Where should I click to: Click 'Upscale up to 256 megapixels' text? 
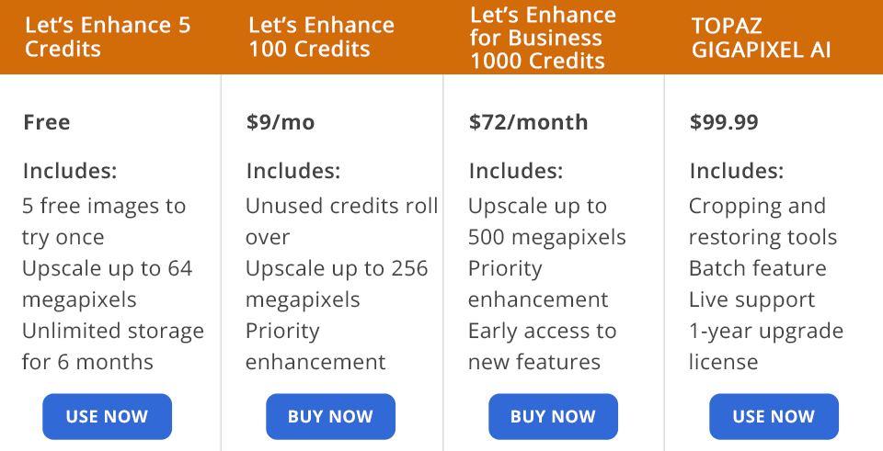coord(337,284)
